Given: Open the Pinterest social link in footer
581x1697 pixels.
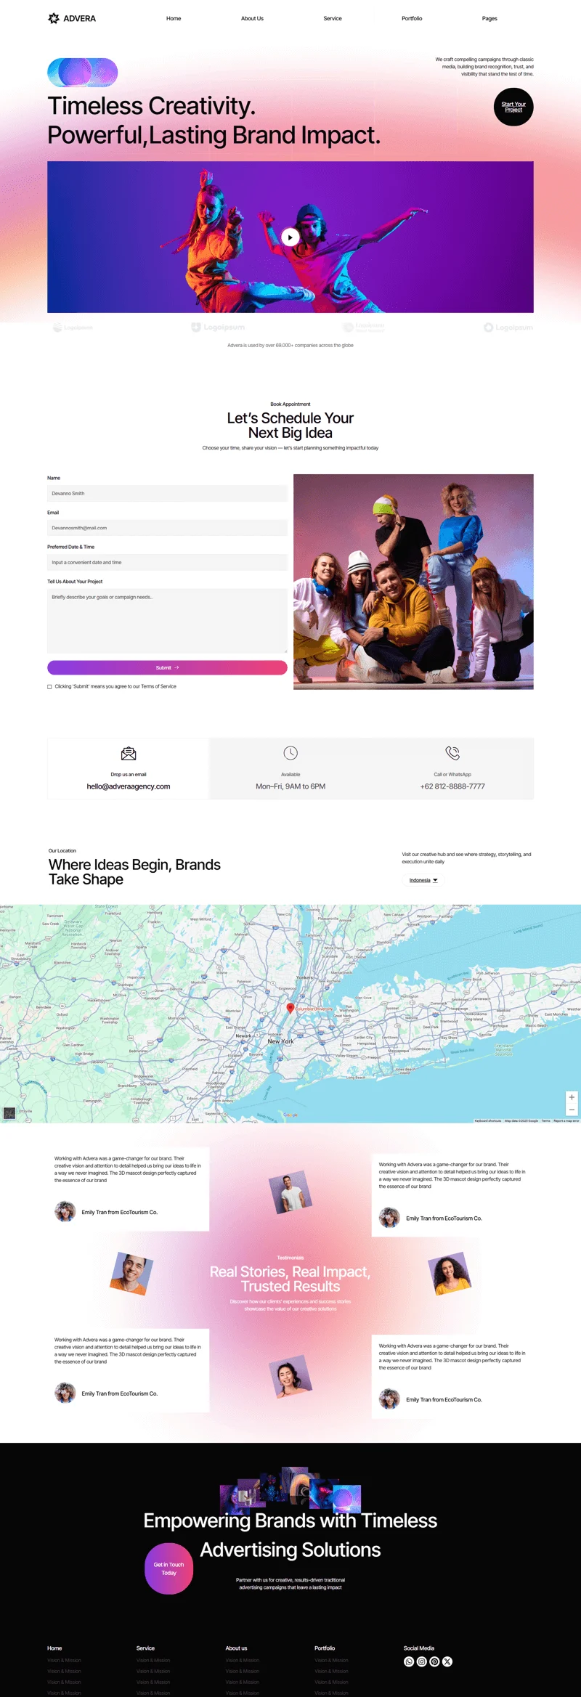Looking at the screenshot, I should pos(434,1661).
